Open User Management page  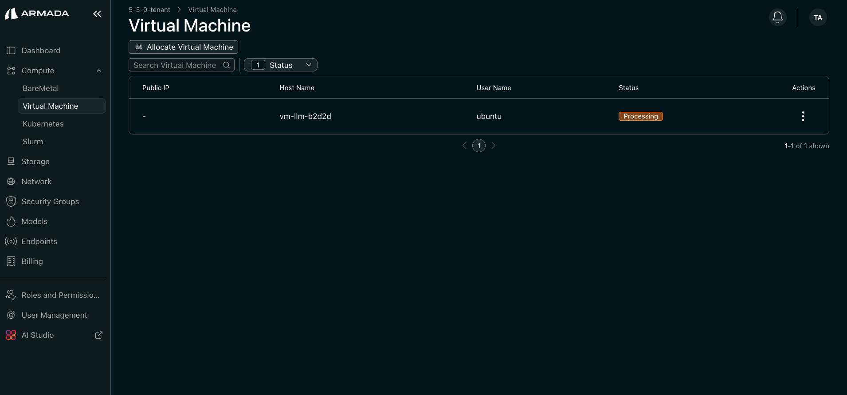(54, 315)
